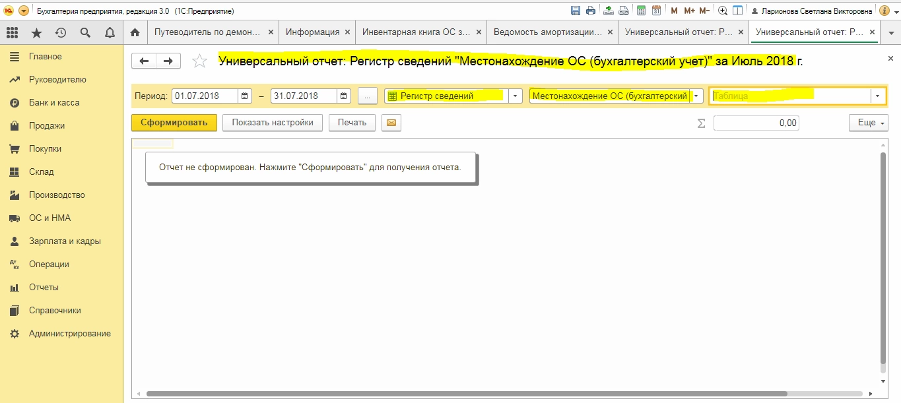Click the sum sigma icon

click(x=701, y=123)
